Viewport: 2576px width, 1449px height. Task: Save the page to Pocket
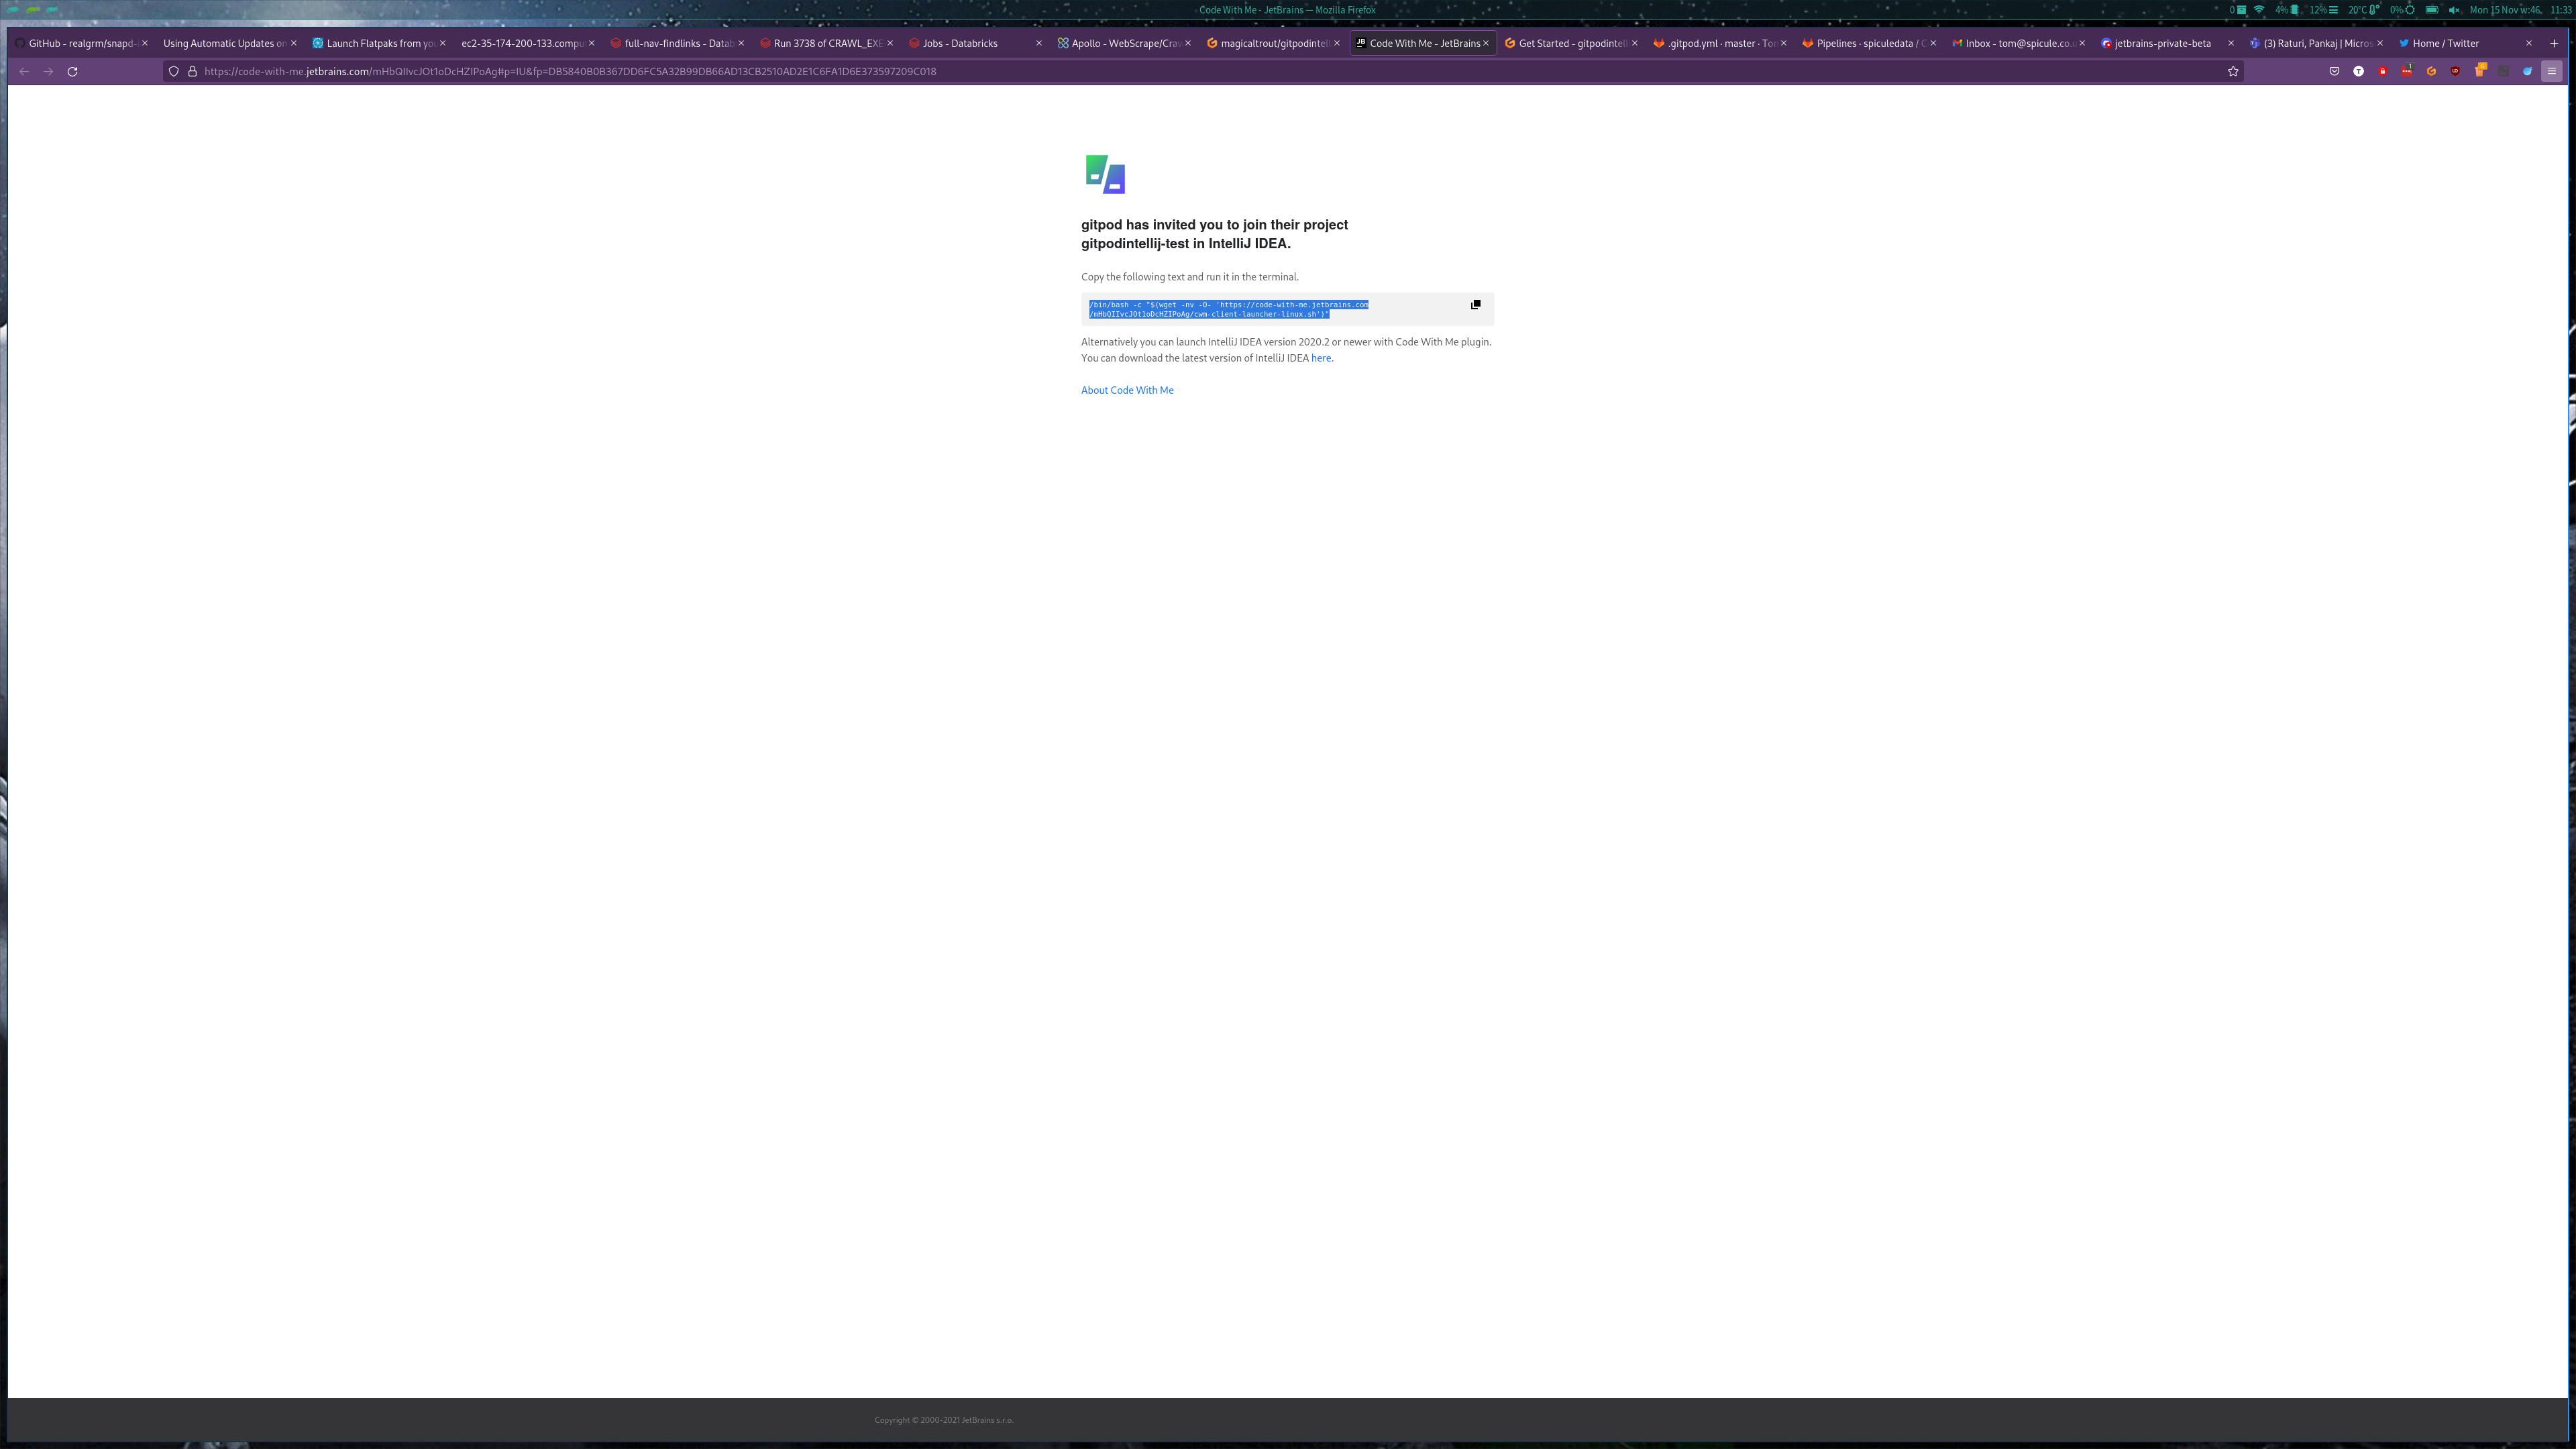pyautogui.click(x=2335, y=71)
